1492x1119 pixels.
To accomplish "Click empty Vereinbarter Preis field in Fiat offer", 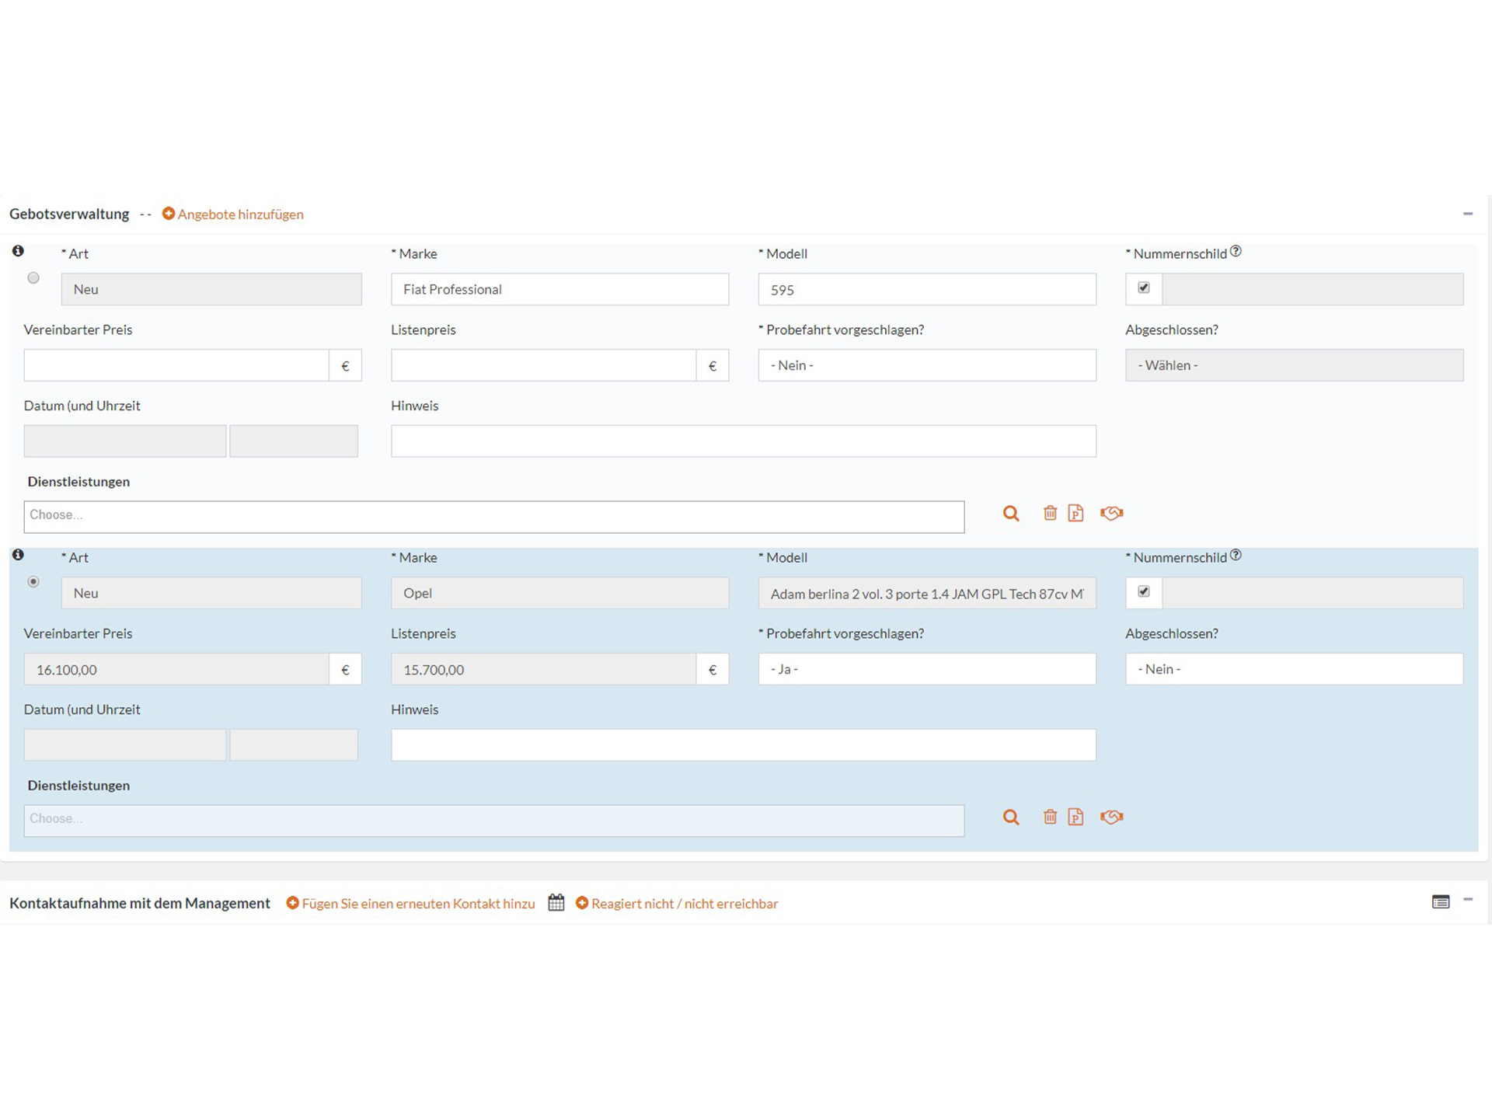I will coord(176,365).
